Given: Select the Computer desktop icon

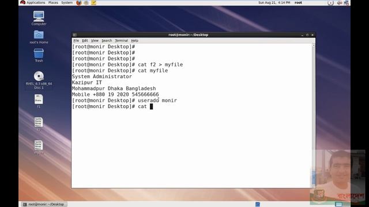Looking at the screenshot, I should 39,18.
